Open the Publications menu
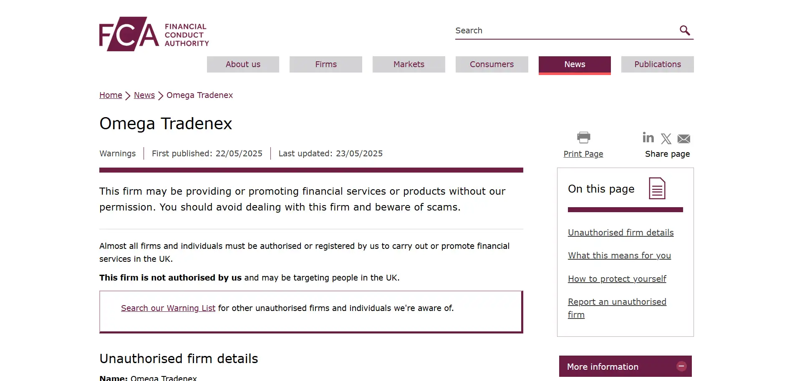 [657, 64]
